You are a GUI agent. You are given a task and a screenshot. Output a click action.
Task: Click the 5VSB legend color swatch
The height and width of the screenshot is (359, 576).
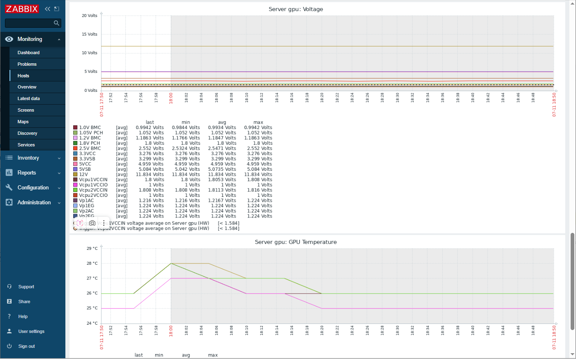point(75,169)
